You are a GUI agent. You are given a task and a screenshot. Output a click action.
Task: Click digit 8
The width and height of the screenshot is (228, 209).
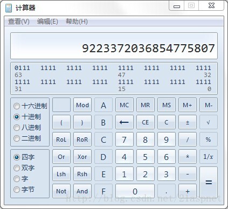point(146,140)
